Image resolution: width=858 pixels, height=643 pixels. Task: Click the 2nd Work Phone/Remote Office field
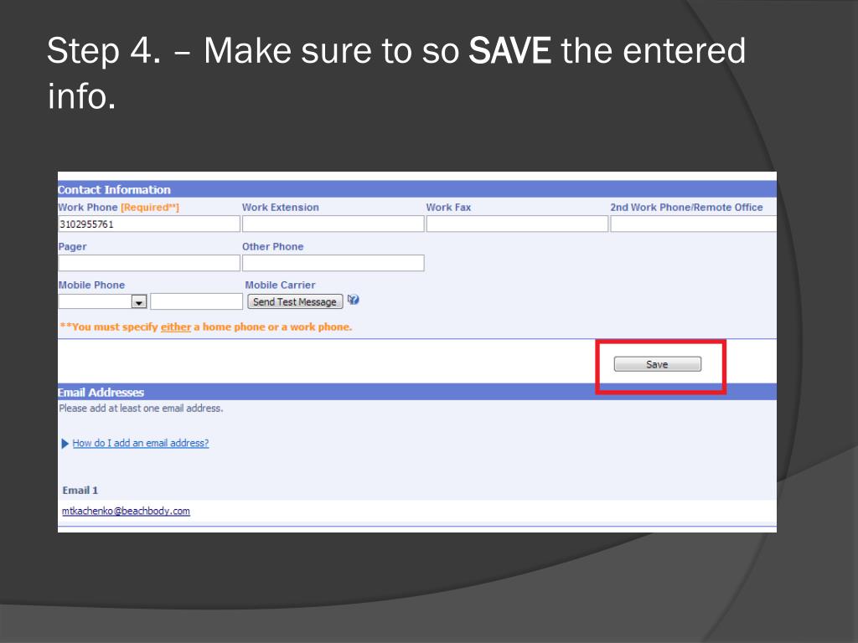point(693,224)
